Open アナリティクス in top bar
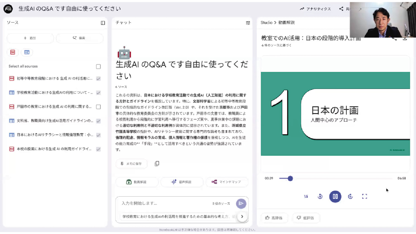This screenshot has width=416, height=234. click(x=315, y=9)
